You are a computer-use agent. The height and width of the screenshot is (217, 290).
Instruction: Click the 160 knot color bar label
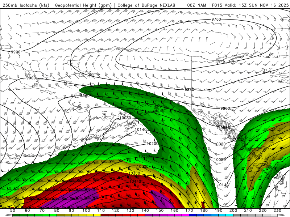click(x=174, y=210)
